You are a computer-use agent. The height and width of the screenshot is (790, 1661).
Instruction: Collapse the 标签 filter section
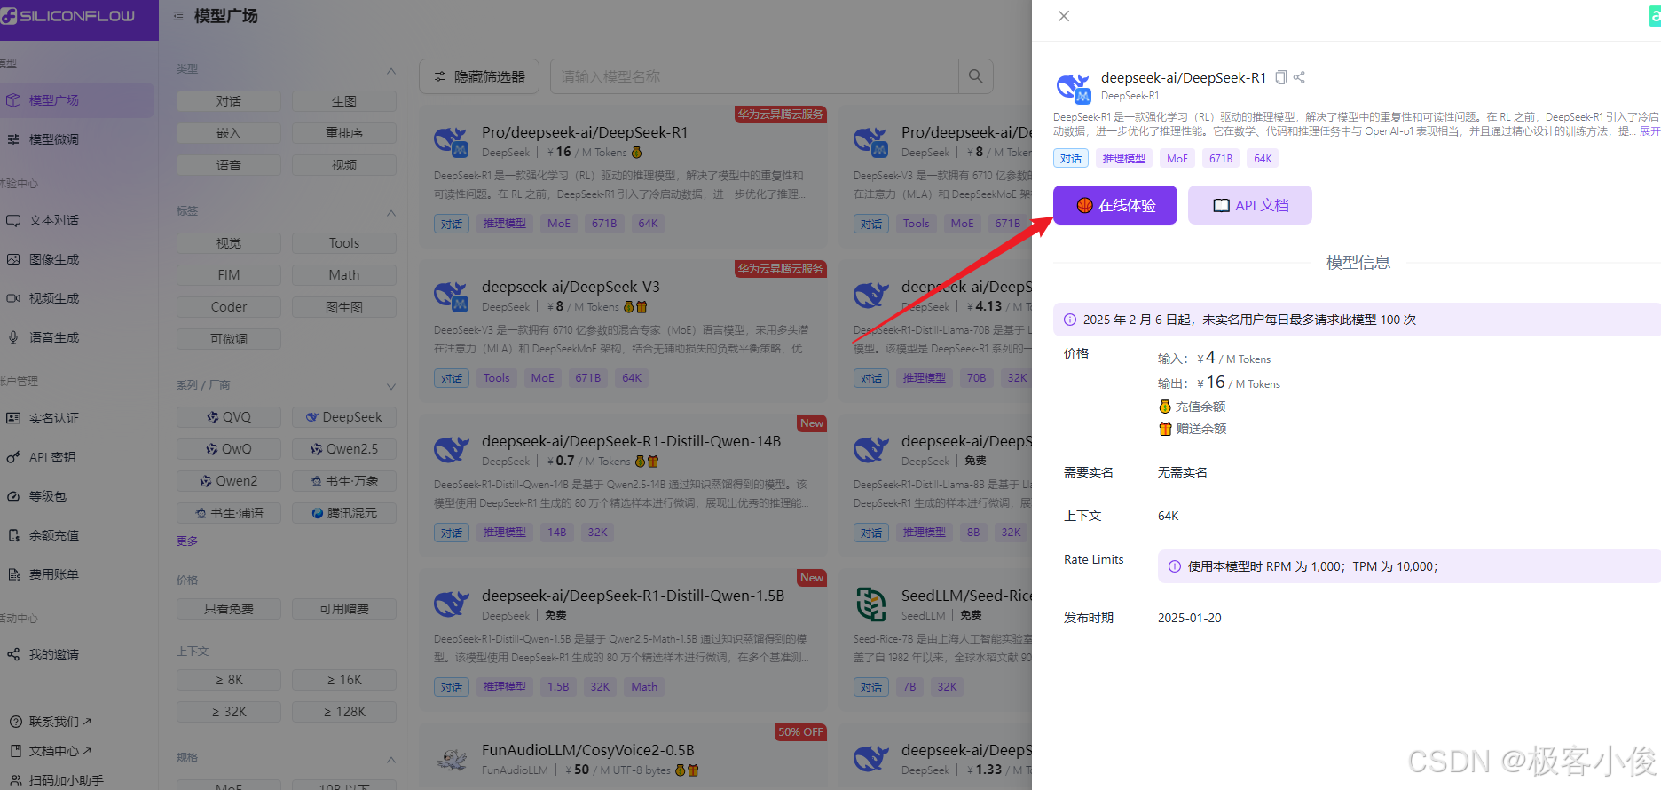(391, 212)
